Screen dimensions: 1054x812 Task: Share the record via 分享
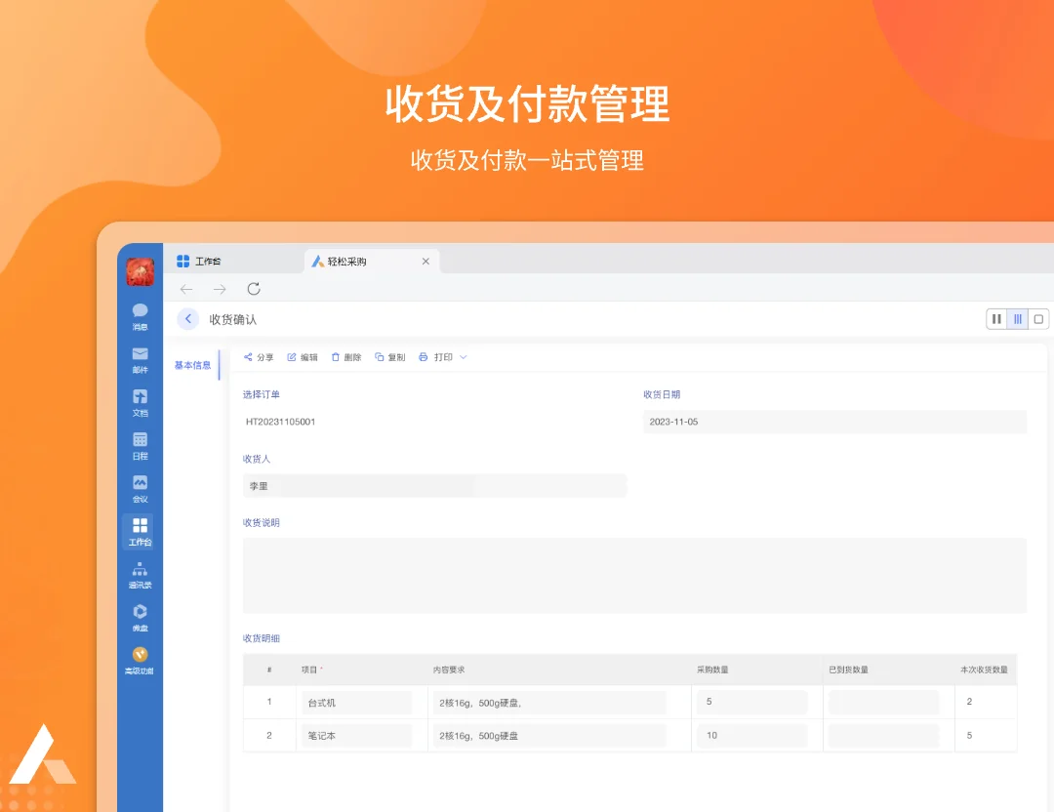coord(259,356)
